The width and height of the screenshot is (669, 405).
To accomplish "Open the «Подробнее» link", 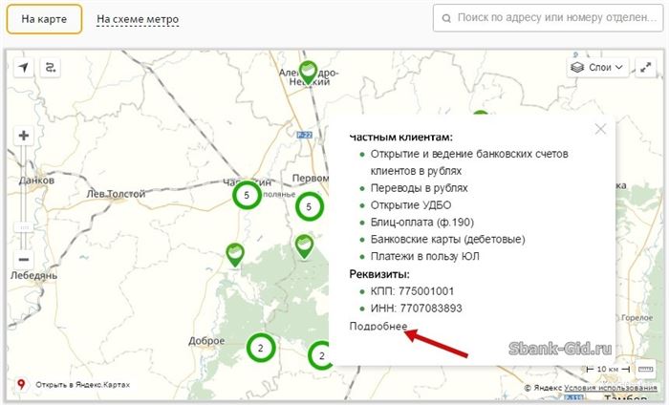I will point(378,326).
